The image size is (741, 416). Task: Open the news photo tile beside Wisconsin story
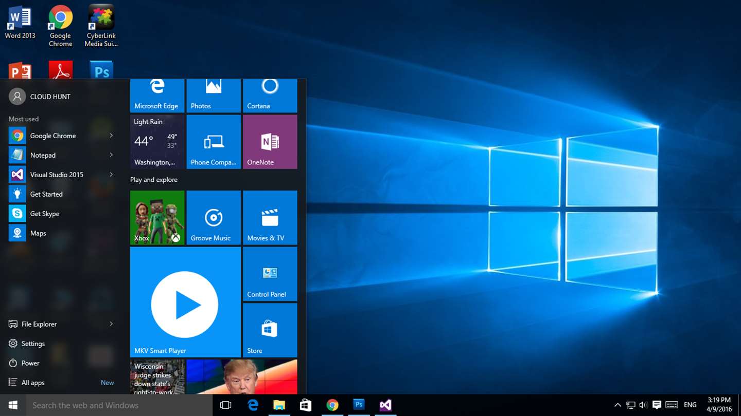tap(242, 377)
